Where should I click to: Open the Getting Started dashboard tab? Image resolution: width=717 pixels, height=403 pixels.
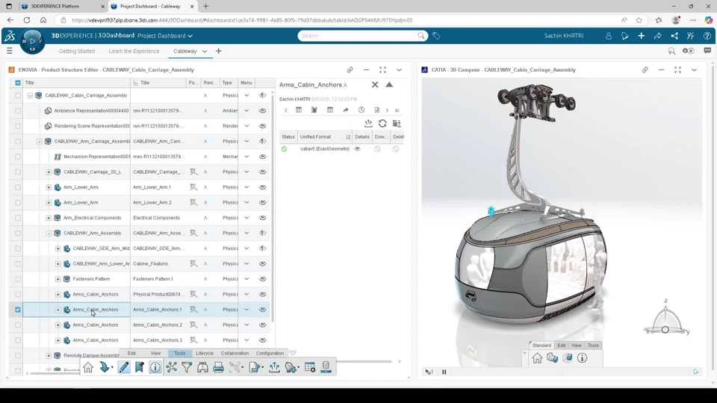77,51
